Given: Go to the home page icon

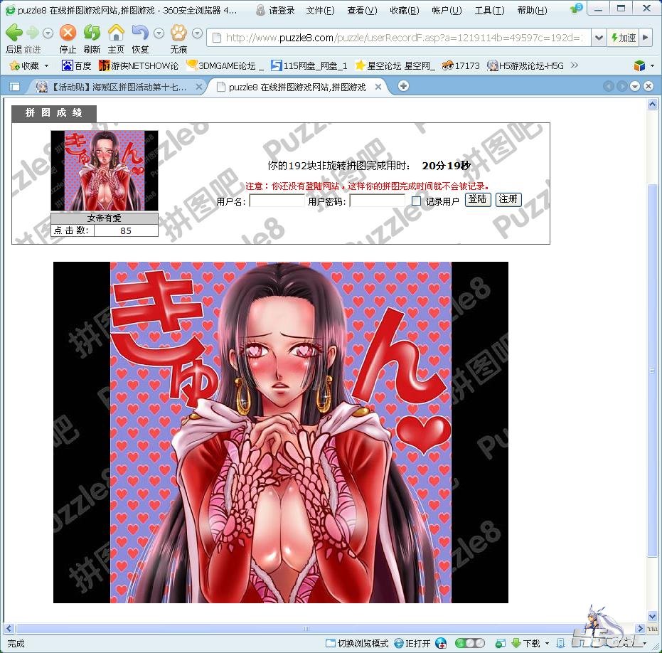Looking at the screenshot, I should (116, 33).
